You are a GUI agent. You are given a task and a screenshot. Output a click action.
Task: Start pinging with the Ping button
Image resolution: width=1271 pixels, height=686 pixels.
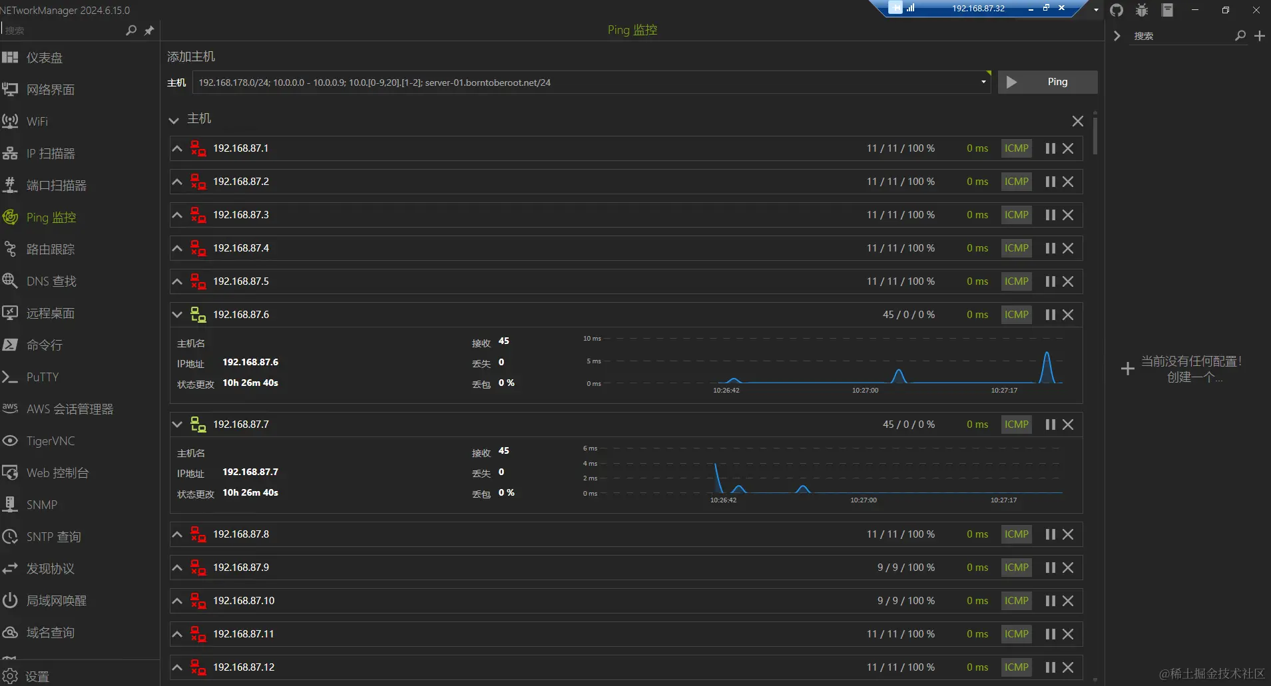coord(1047,82)
